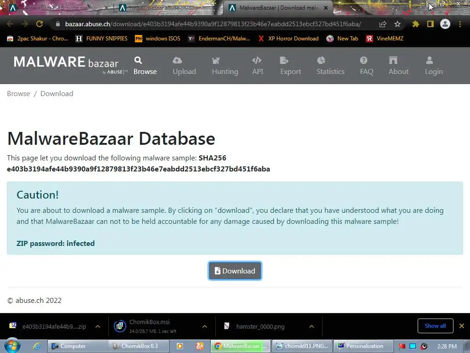Reload the page with refresh icon
This screenshot has height=353, width=470.
pos(39,24)
